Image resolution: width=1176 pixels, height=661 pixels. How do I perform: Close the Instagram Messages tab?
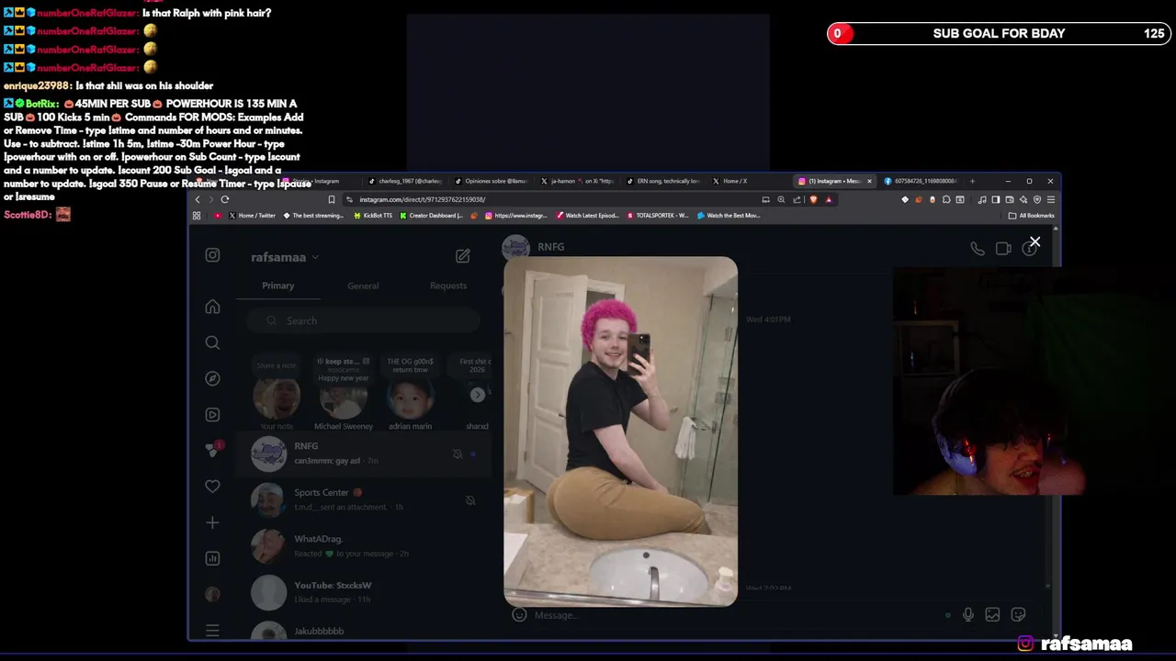coord(869,181)
